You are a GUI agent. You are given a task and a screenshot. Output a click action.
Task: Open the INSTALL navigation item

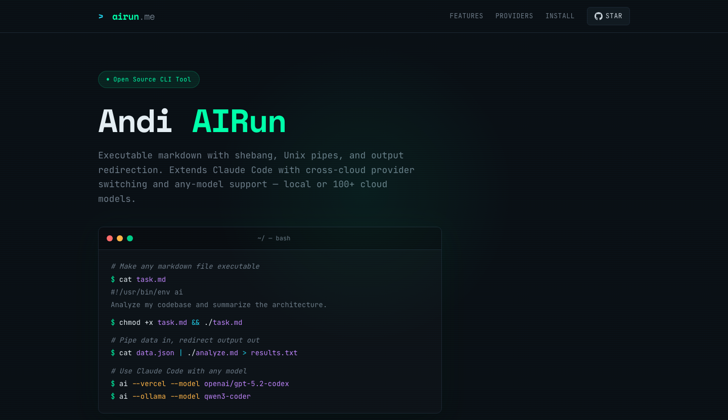tap(560, 16)
